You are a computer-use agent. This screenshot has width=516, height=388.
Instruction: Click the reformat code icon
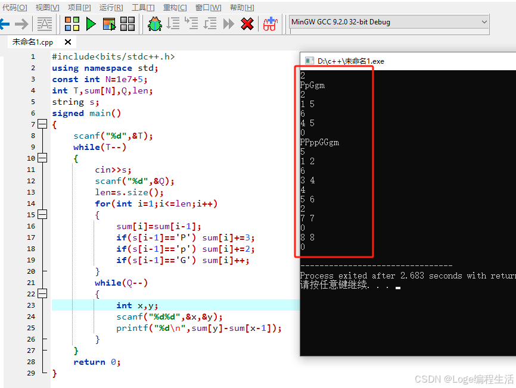pos(45,24)
